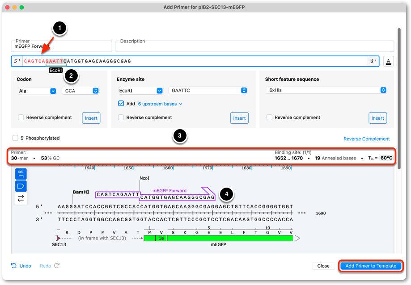This screenshot has width=411, height=285.
Task: Enable Reverse complement under Codon
Action: 21,117
